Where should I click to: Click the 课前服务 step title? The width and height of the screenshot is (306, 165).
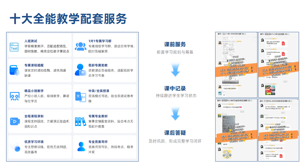coord(175,44)
